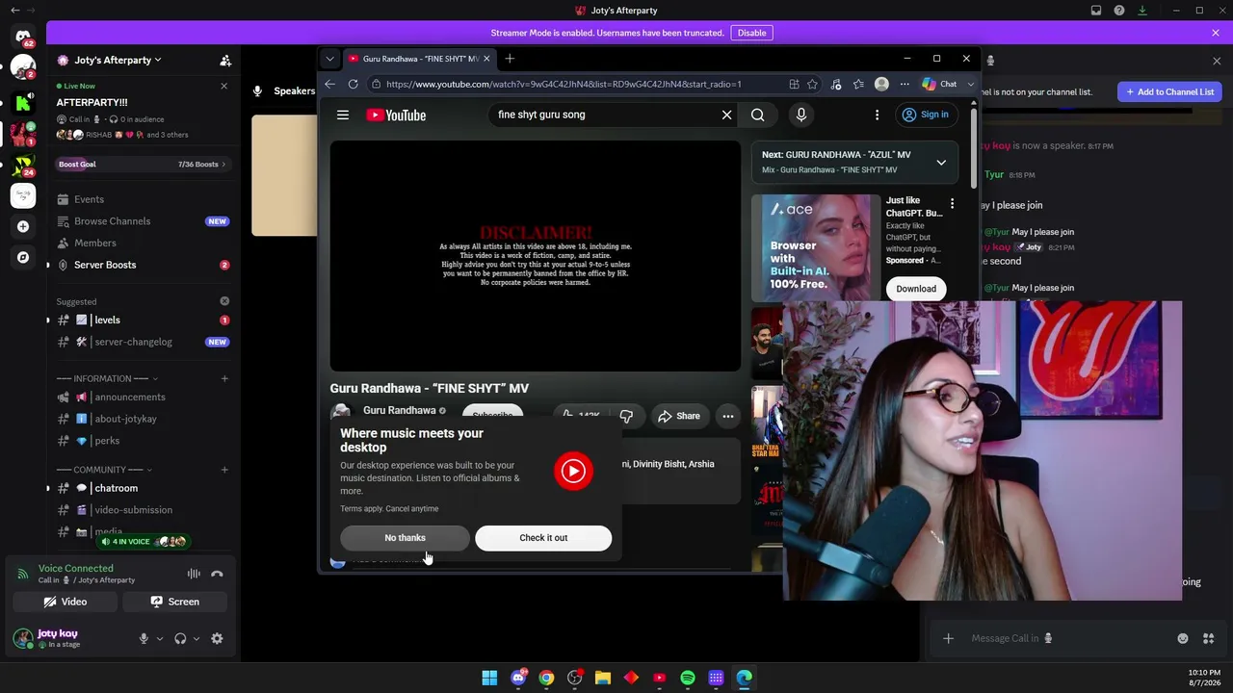
Task: Reload the YouTube page
Action: coord(354,84)
